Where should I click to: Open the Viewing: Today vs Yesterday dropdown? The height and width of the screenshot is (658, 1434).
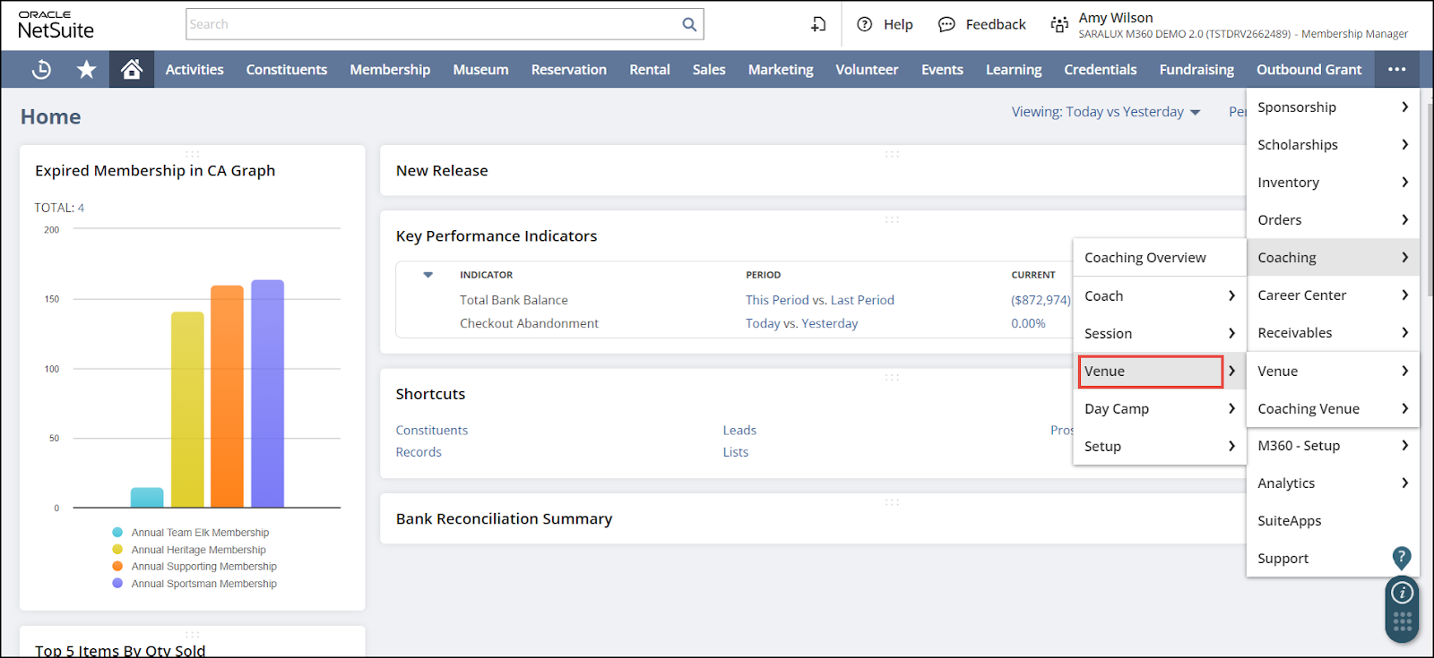pyautogui.click(x=1105, y=112)
